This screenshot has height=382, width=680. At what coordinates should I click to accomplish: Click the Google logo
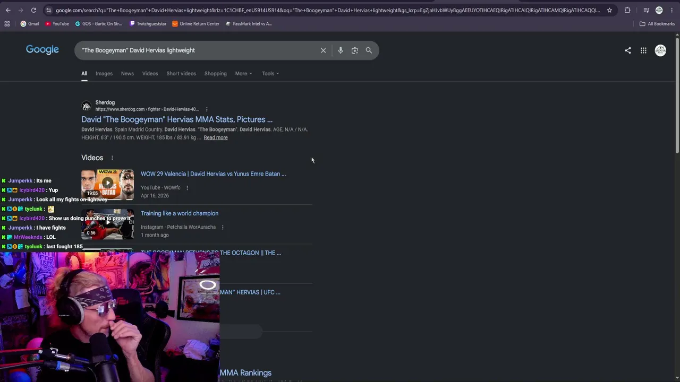pyautogui.click(x=42, y=50)
